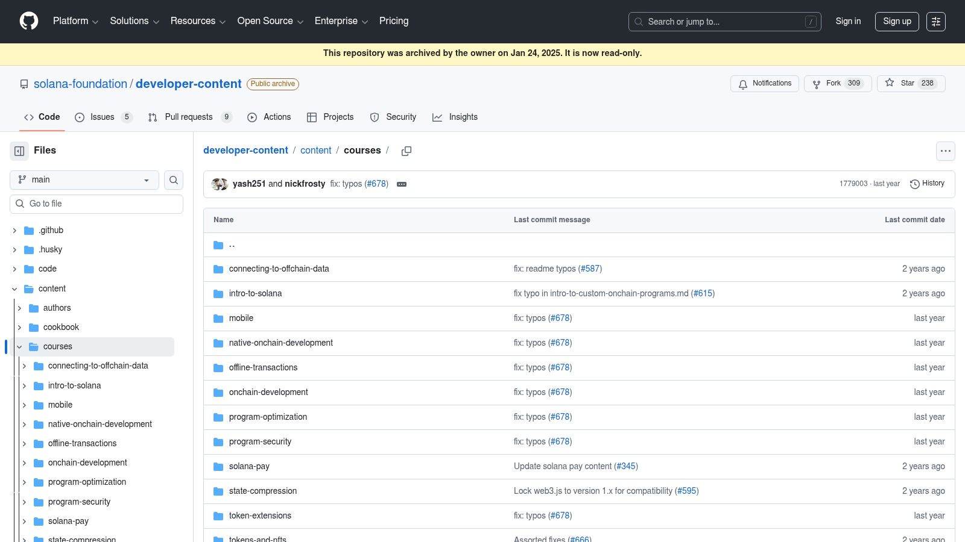
Task: Open the Security tab
Action: (x=393, y=117)
